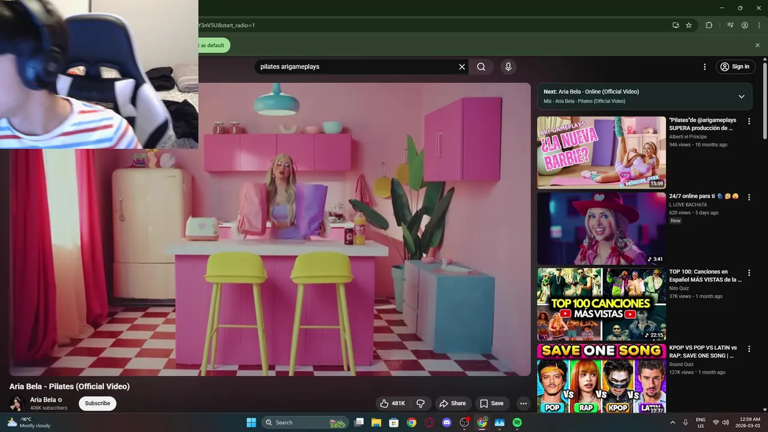Screen dimensions: 768x432
Task: Open OBS Studio from taskbar
Action: tap(464, 422)
